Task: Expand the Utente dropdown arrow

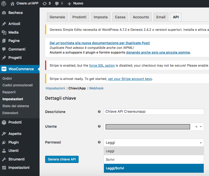Action: pyautogui.click(x=200, y=127)
